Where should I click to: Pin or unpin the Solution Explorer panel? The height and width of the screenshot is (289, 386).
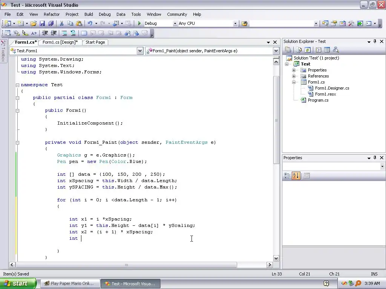[375, 41]
